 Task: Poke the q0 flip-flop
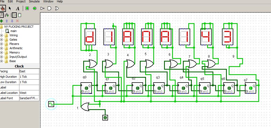point(86,88)
